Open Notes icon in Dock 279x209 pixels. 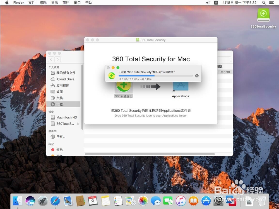[105, 201]
